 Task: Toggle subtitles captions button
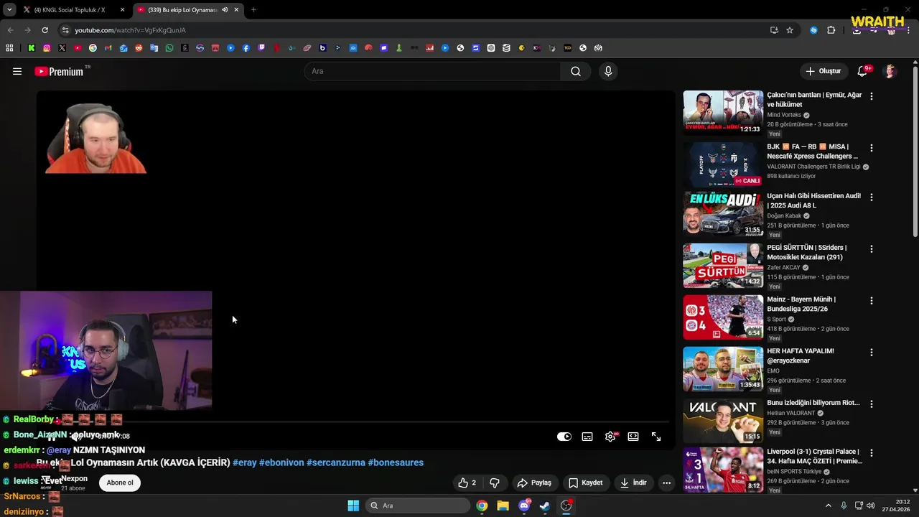tap(587, 437)
